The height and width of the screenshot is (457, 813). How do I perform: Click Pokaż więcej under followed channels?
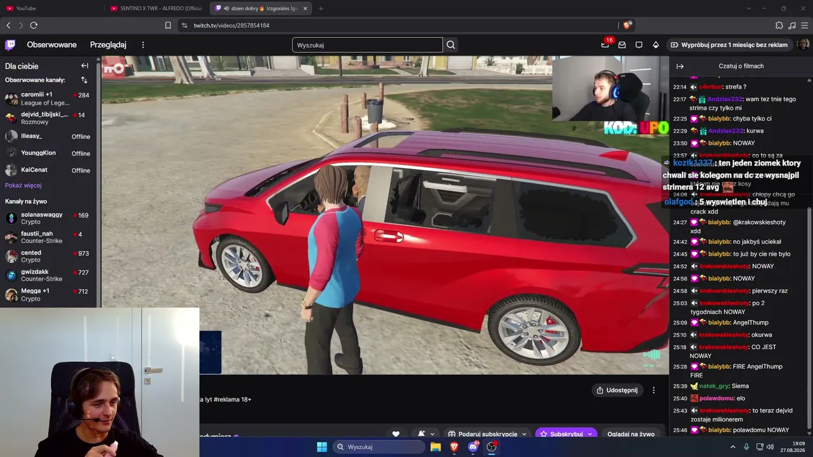[x=24, y=185]
